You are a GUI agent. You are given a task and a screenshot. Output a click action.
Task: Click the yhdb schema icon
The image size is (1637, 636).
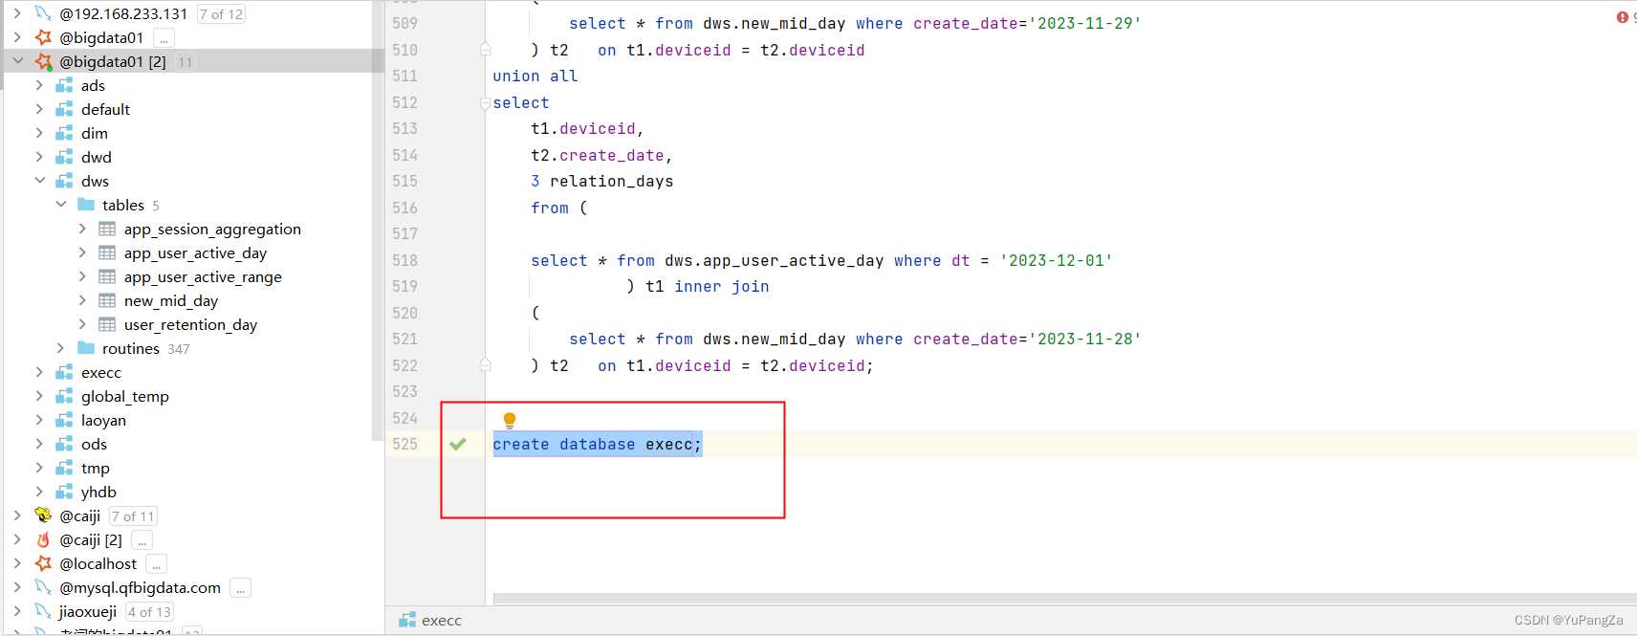point(64,492)
